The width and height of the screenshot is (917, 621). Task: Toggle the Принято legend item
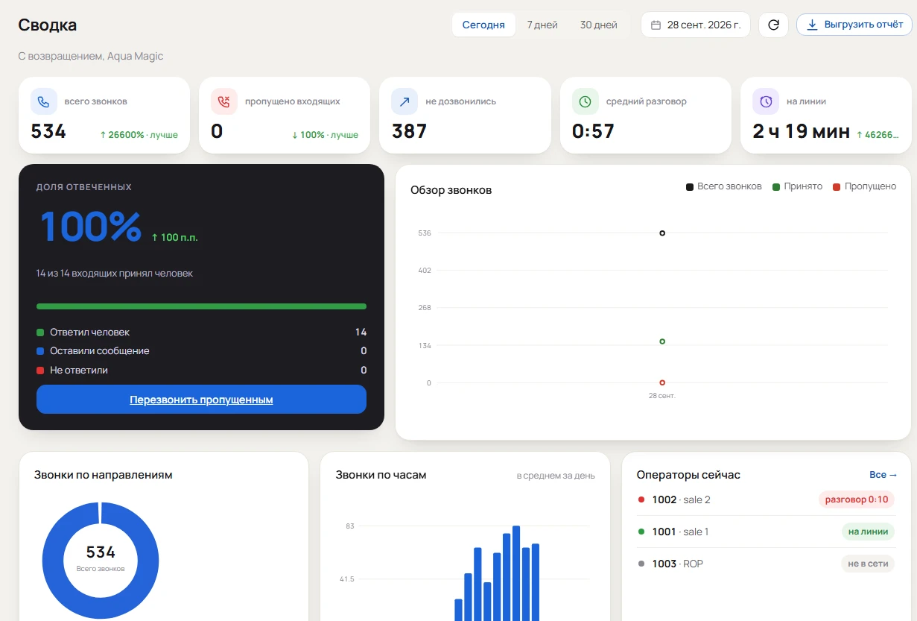click(797, 186)
